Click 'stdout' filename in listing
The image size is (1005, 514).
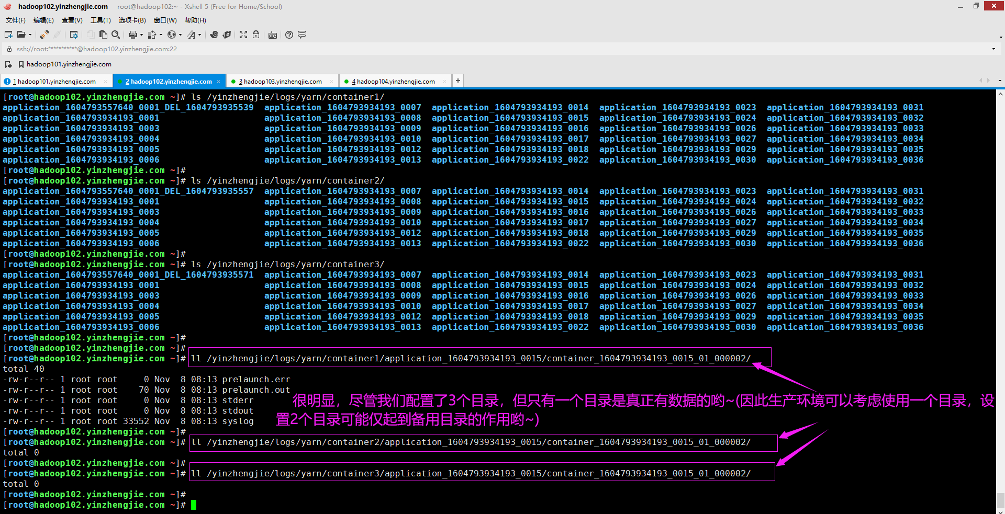pos(238,410)
